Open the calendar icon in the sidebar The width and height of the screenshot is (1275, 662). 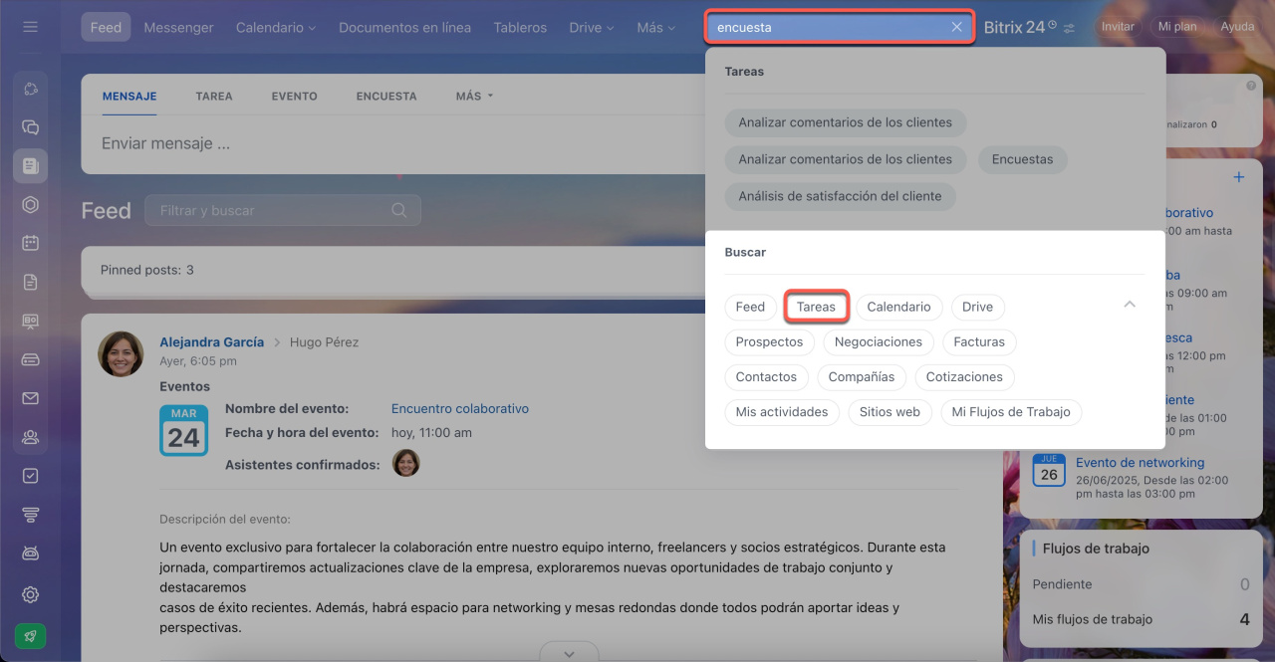(30, 243)
